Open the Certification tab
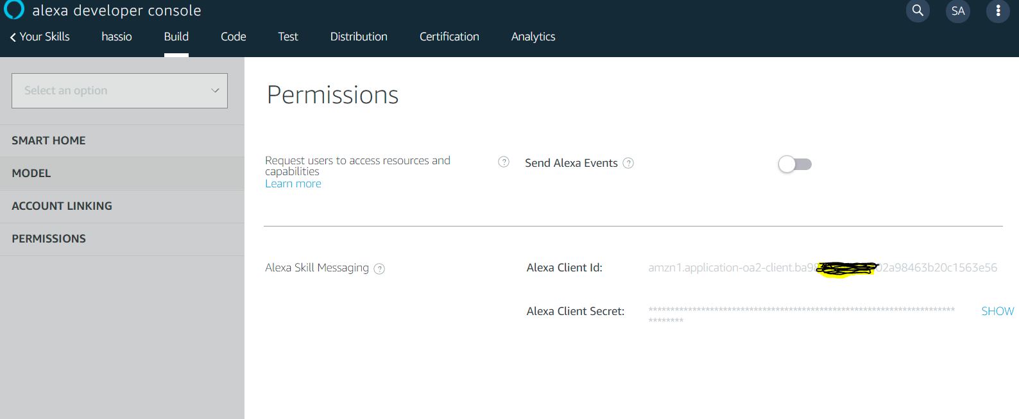This screenshot has width=1019, height=419. pyautogui.click(x=449, y=37)
